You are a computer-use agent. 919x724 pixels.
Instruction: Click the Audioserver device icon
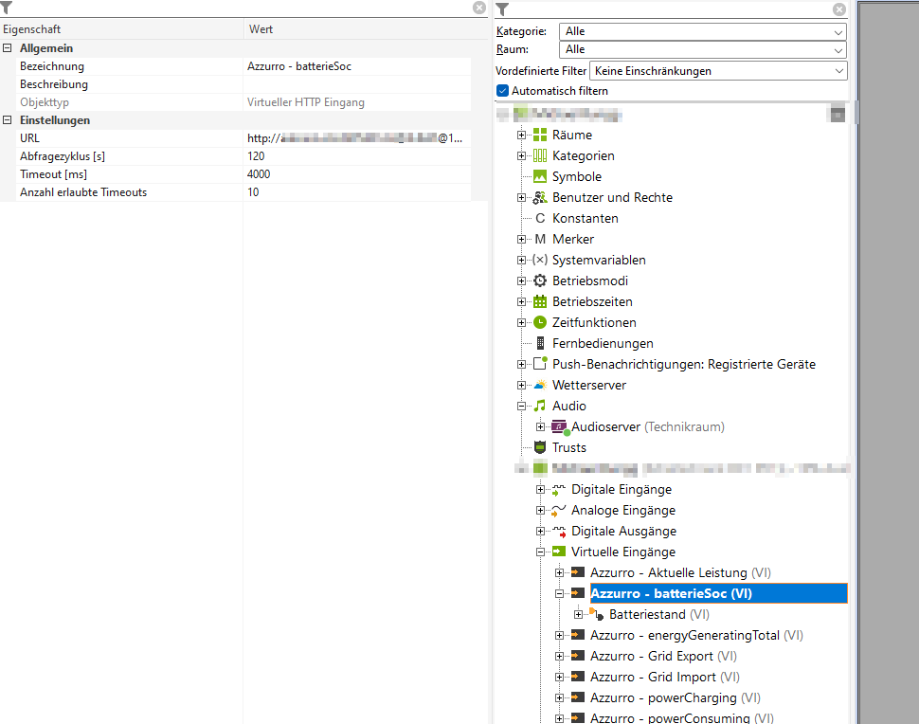(x=559, y=427)
